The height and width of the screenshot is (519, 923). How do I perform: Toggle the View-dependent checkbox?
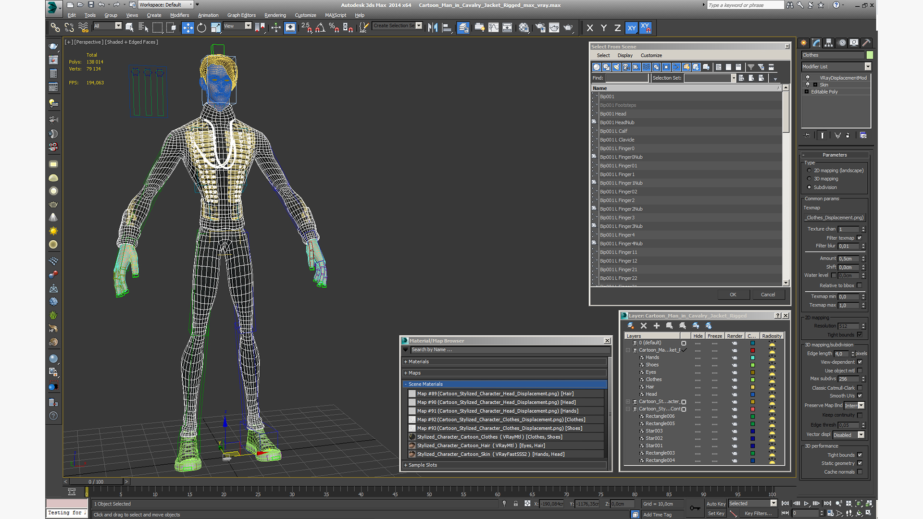[860, 362]
